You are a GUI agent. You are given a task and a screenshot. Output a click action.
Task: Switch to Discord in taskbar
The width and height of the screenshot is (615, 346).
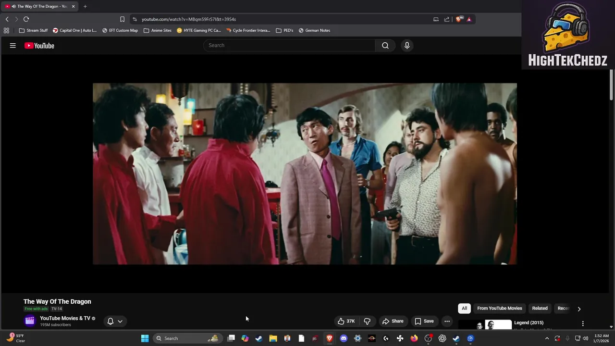pyautogui.click(x=344, y=338)
